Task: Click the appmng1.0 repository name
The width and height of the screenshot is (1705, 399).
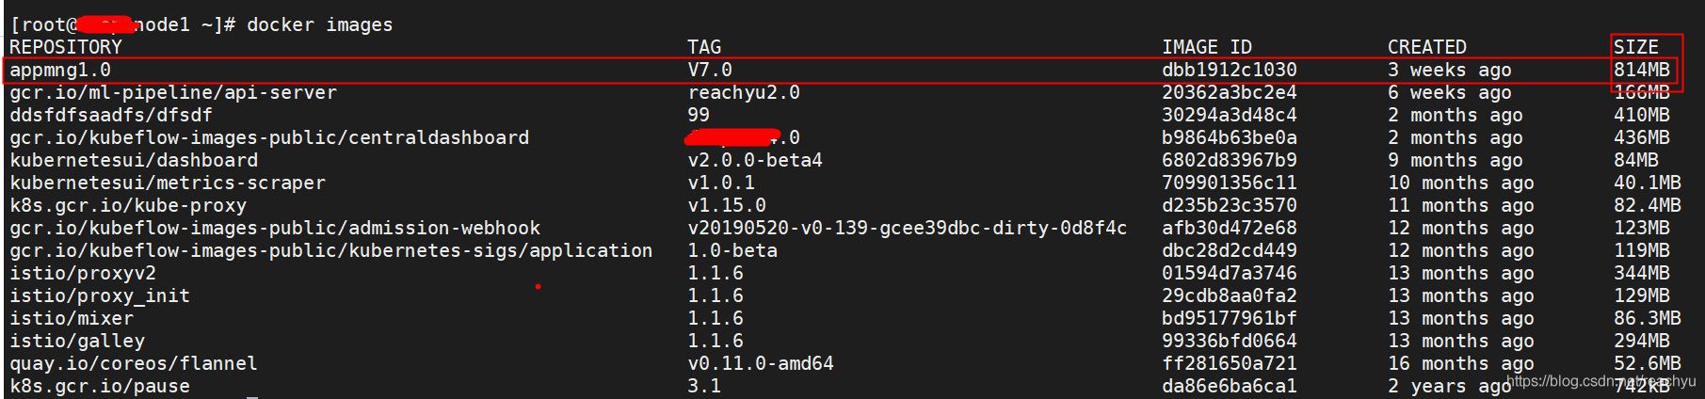Action: point(60,70)
